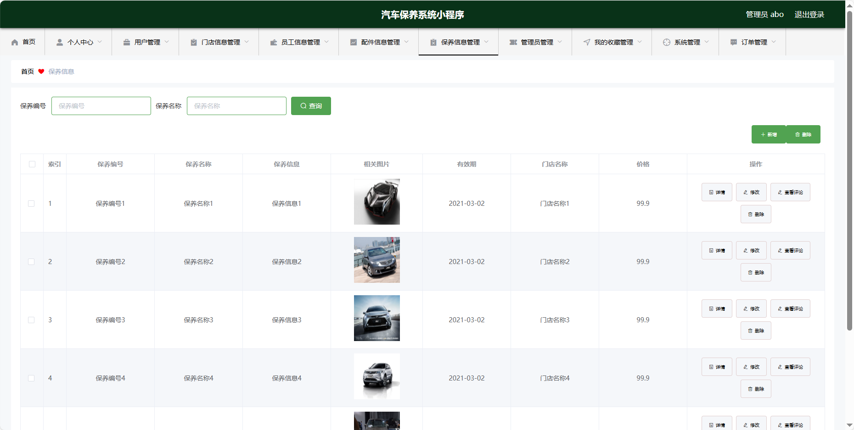Click the red heart breadcrumb icon
854x430 pixels.
click(x=41, y=72)
